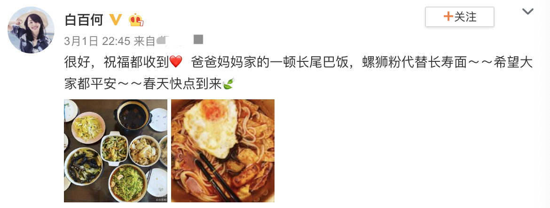The width and height of the screenshot is (550, 208).
Task: Click the 来自 source label
Action: (x=144, y=41)
